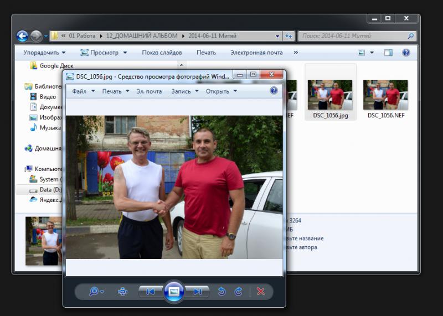Expand the Просмотр dropdown arrow
Viewport: 443px width, 316px height.
click(125, 53)
